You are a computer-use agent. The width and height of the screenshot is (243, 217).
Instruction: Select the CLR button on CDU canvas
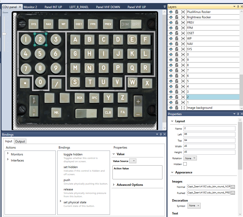(108, 112)
